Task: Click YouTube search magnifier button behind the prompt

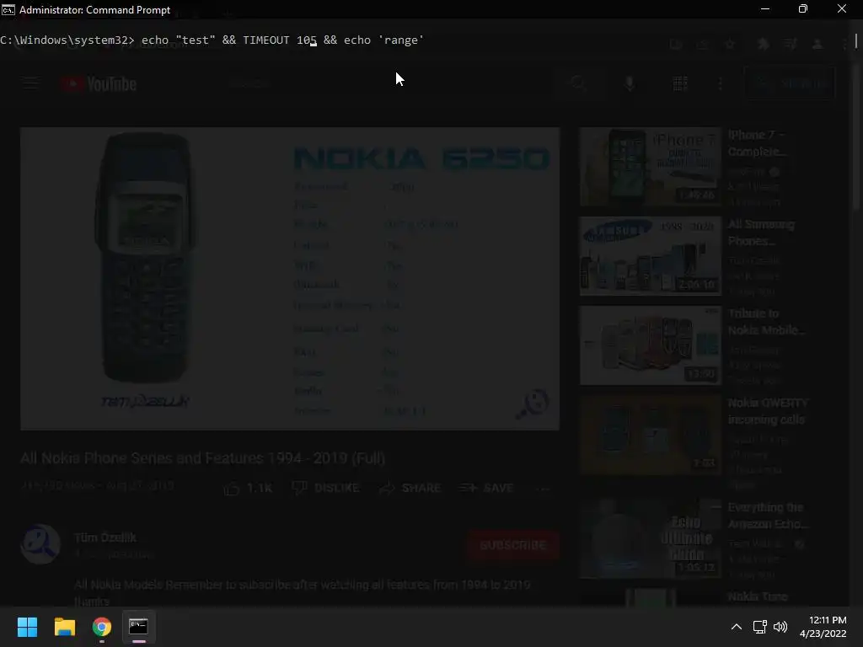Action: (578, 83)
